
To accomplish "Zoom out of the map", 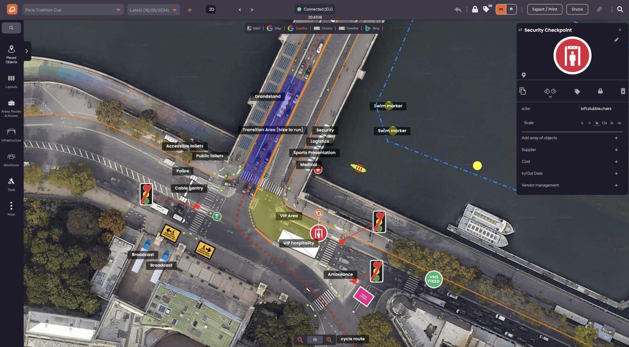I will (x=300, y=340).
